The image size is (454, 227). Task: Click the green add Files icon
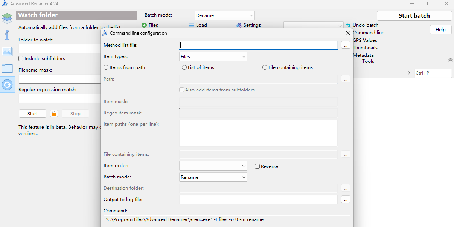pos(144,25)
